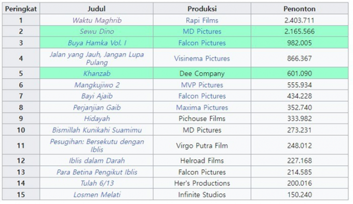
Task: Open Bismillah Kunikahi Suamimu link
Action: (x=97, y=130)
